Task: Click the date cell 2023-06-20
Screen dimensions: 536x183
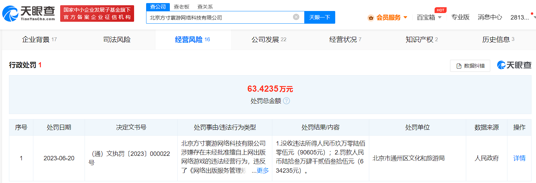Action: pyautogui.click(x=59, y=158)
